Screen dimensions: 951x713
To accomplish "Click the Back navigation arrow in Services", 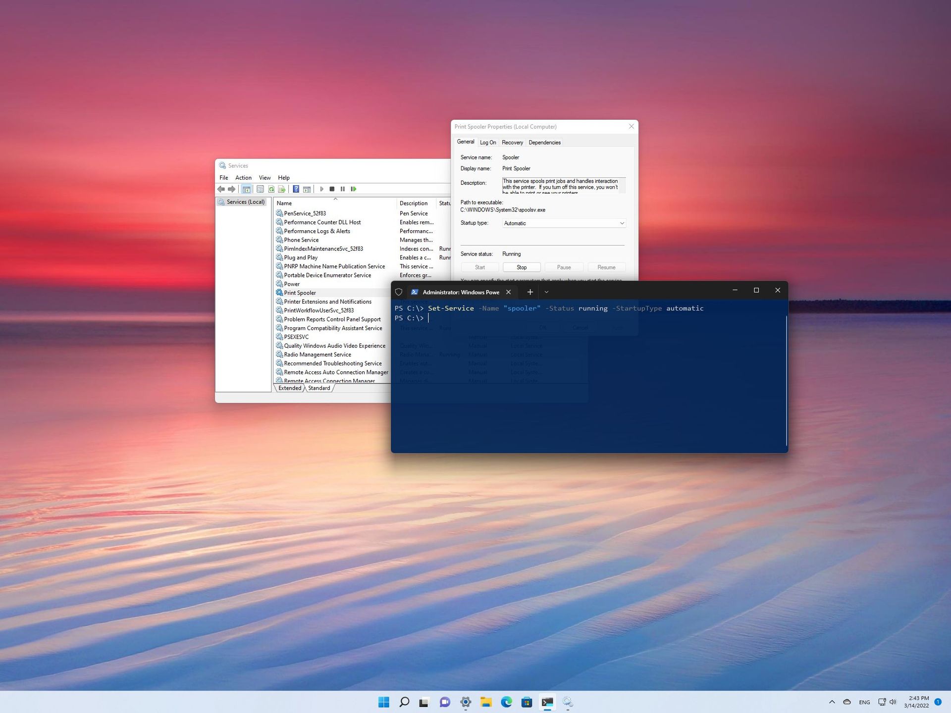I will point(221,189).
